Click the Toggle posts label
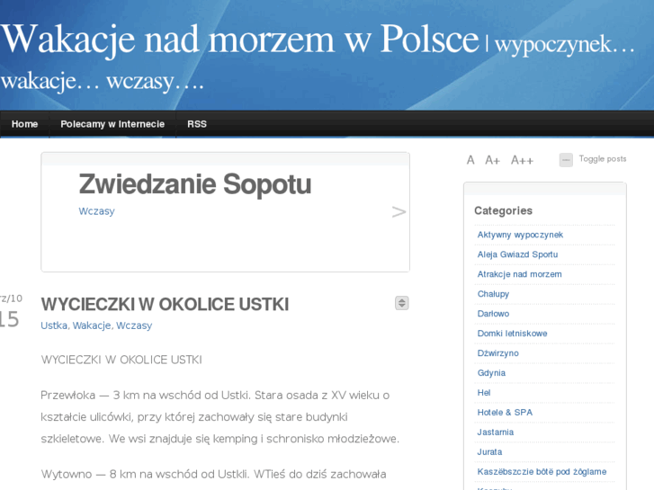This screenshot has height=490, width=654. tap(603, 159)
